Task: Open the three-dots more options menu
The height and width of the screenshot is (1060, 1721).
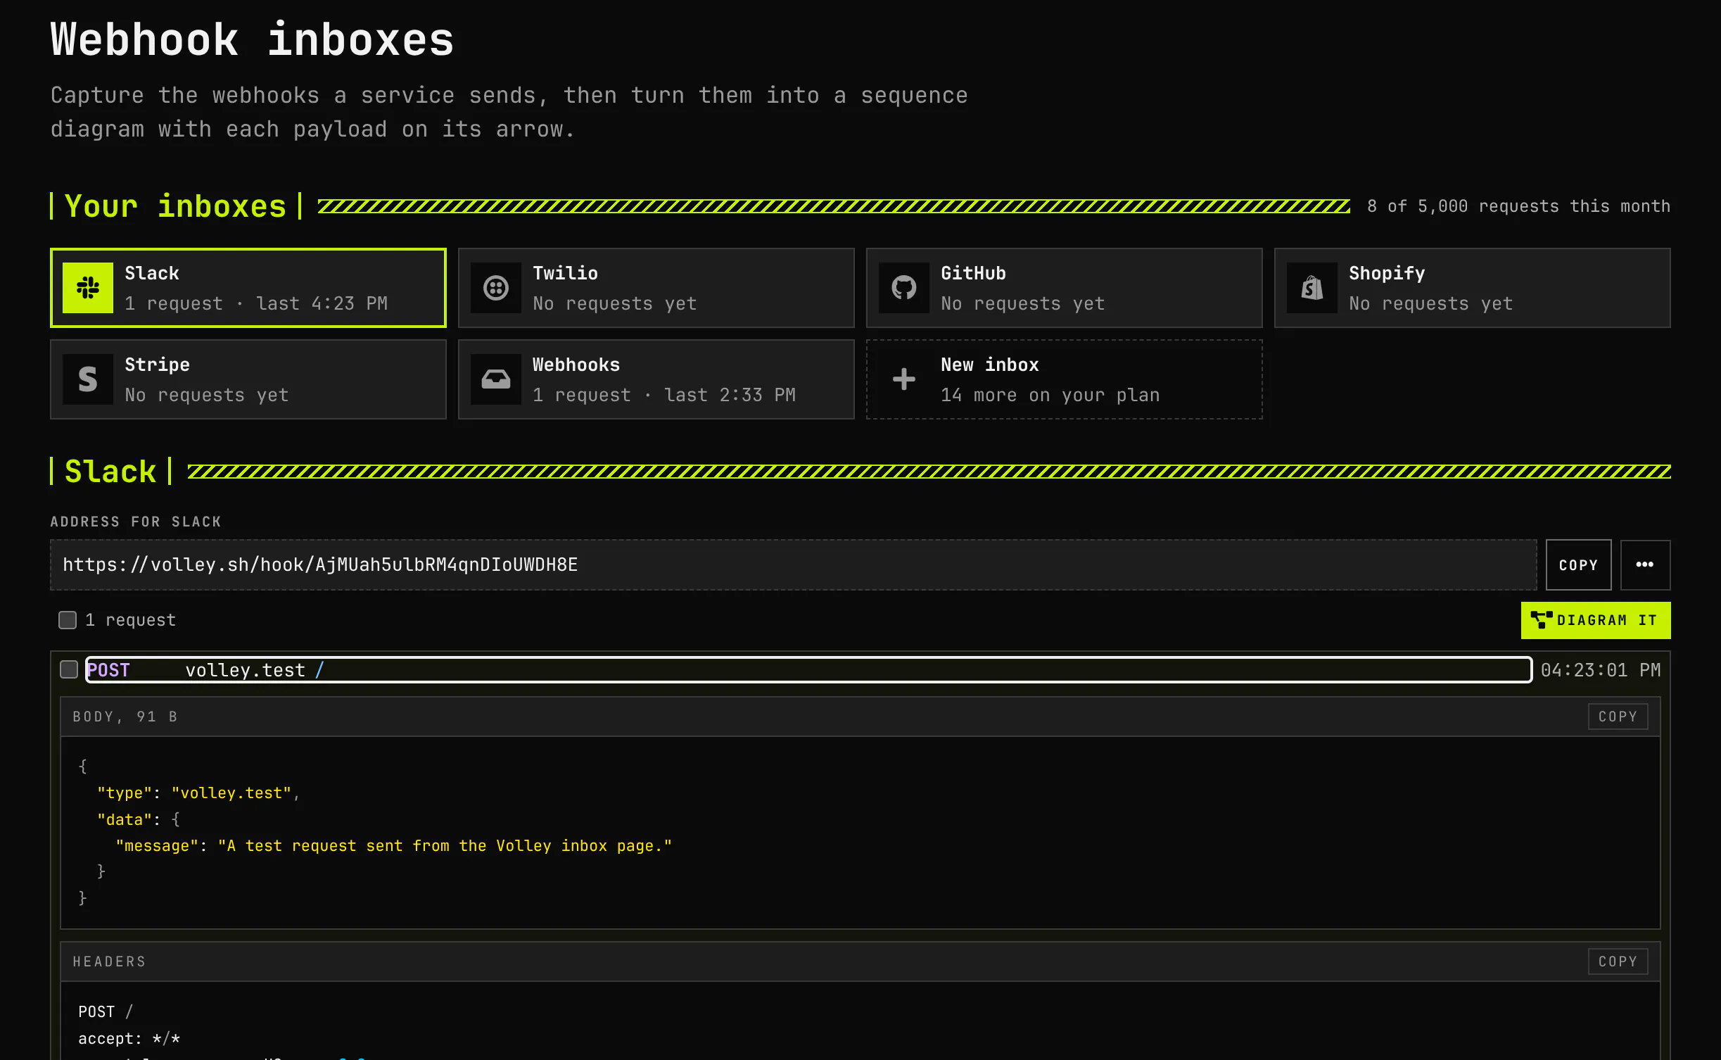Action: pyautogui.click(x=1645, y=564)
